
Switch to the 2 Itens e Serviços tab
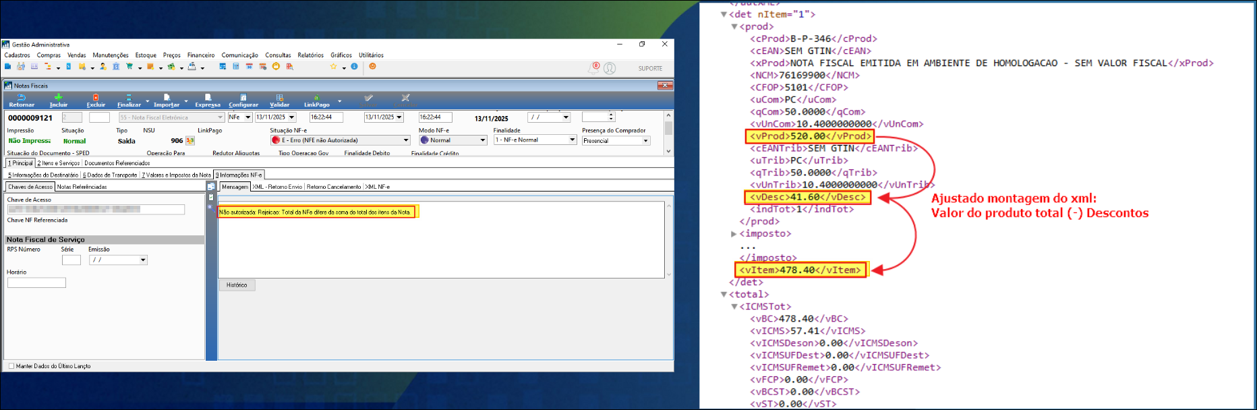click(x=59, y=163)
